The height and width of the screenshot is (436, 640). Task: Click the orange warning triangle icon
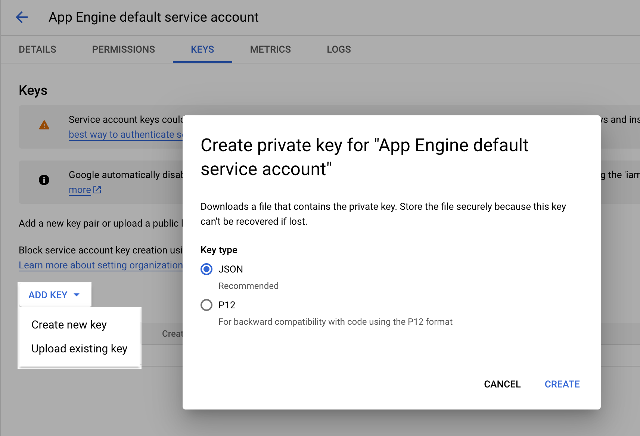click(x=44, y=125)
